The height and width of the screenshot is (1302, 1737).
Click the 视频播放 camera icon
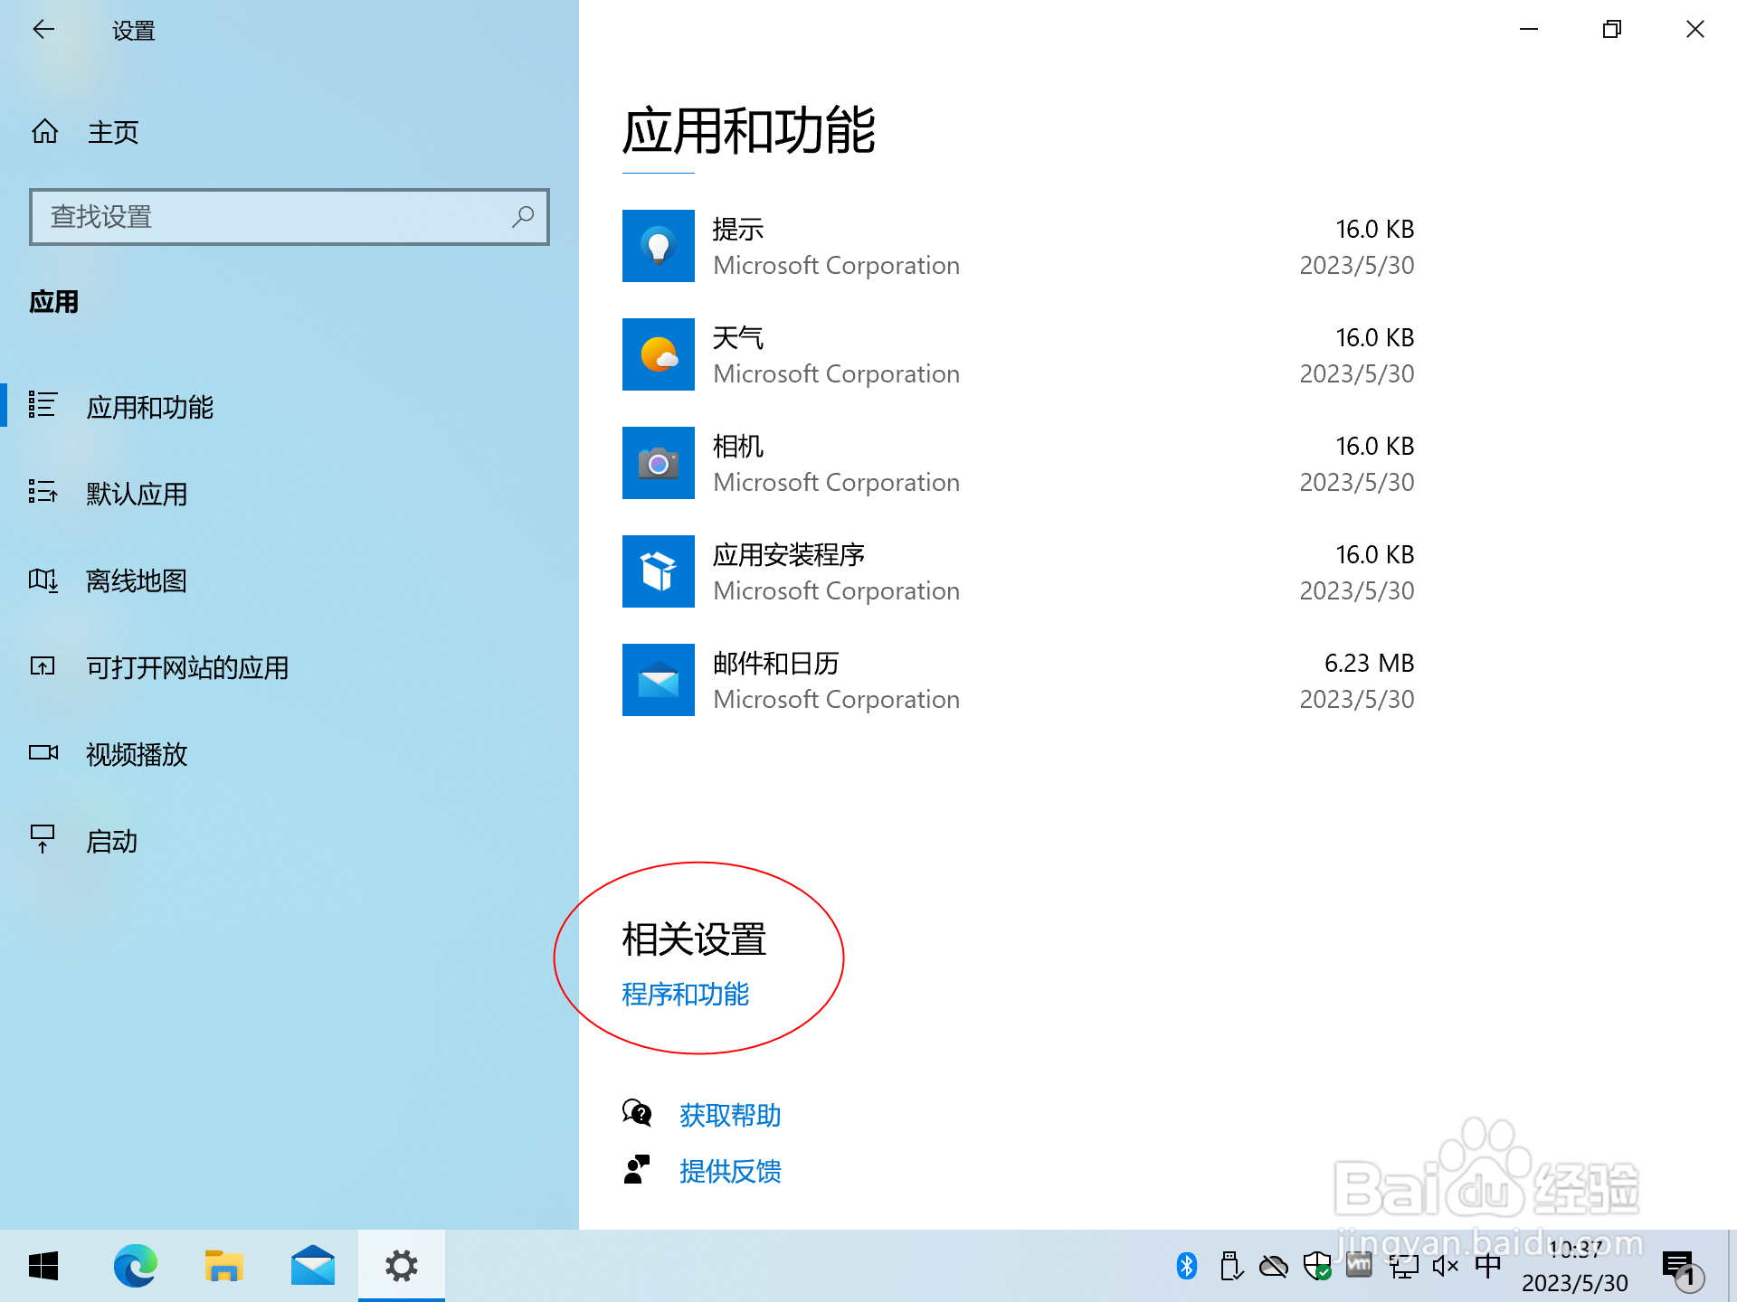pyautogui.click(x=43, y=752)
